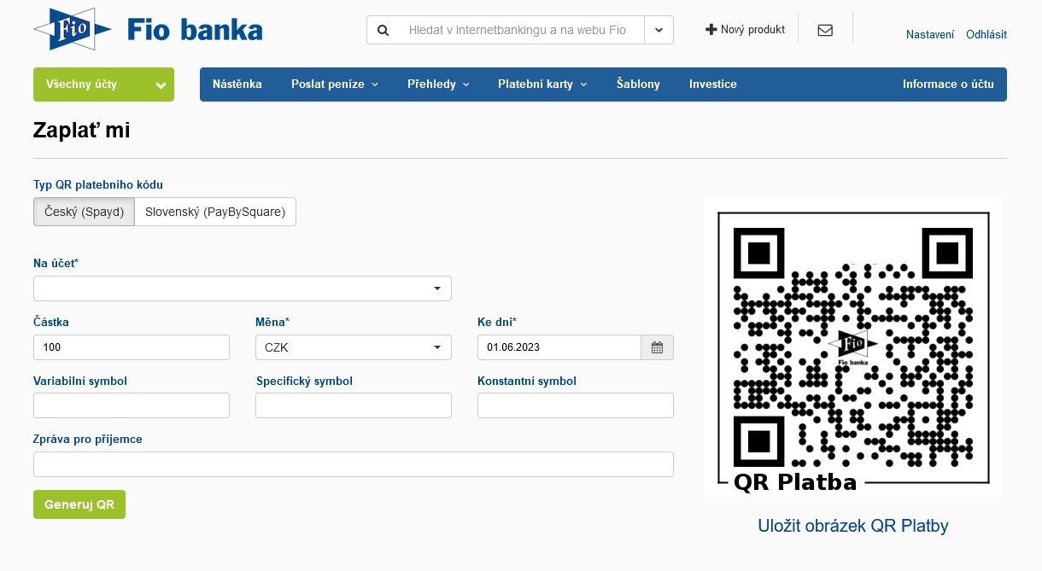1042x571 pixels.
Task: Expand the search options dropdown arrow
Action: 659,30
